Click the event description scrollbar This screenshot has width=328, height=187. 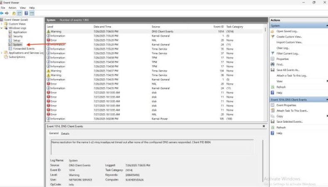pos(263,161)
